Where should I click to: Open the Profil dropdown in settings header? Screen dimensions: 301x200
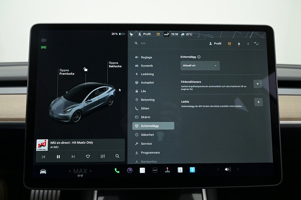pos(215,43)
